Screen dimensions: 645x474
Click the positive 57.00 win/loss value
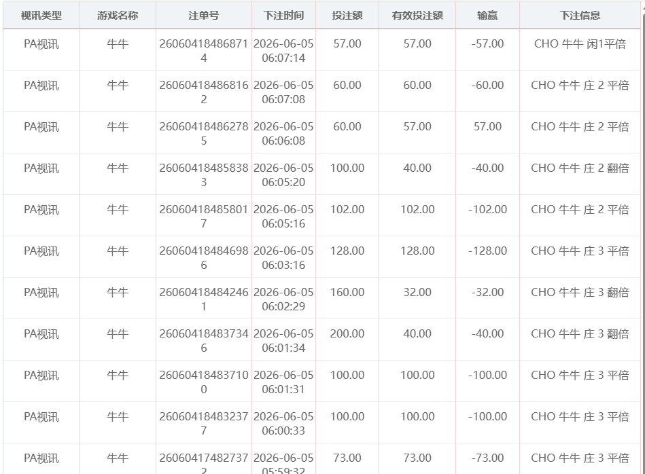(487, 126)
